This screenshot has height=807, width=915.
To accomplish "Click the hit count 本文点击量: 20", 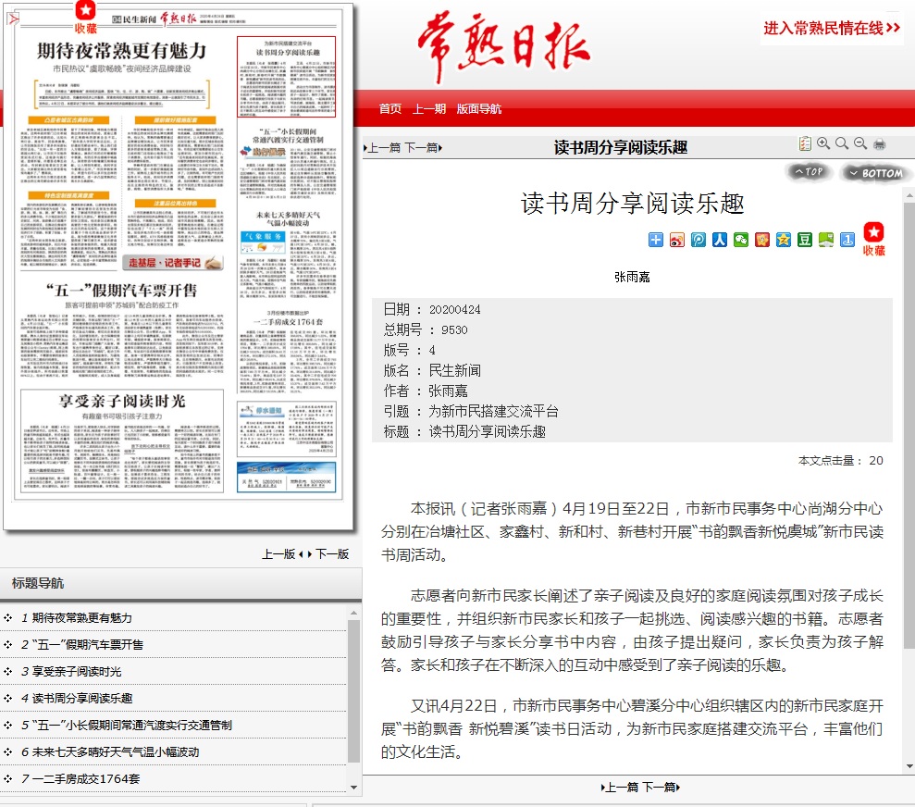I will click(x=840, y=461).
